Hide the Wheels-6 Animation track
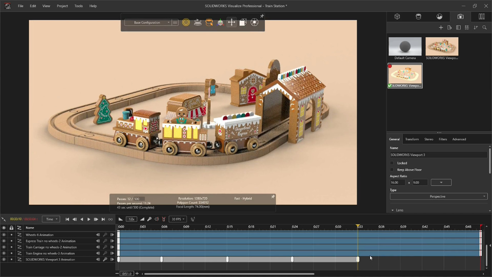This screenshot has height=277, width=492. click(4, 235)
